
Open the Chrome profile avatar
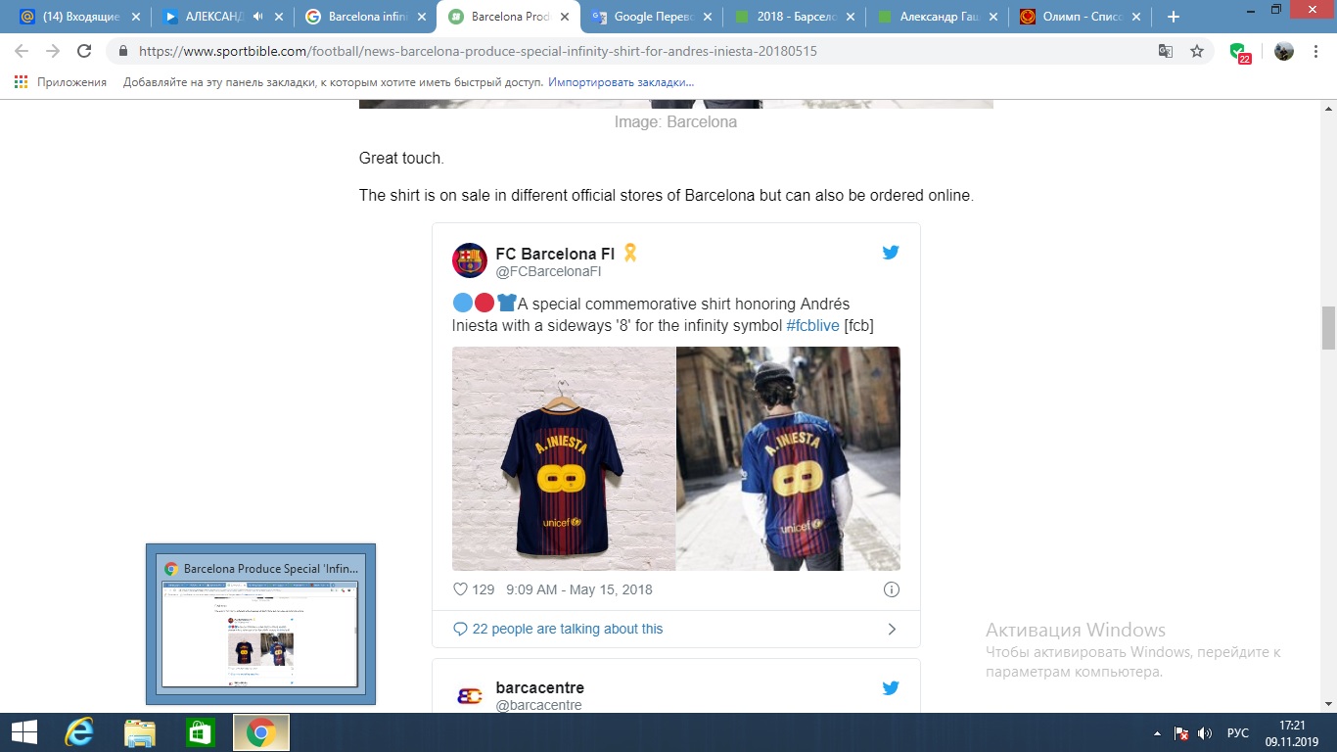[1284, 52]
